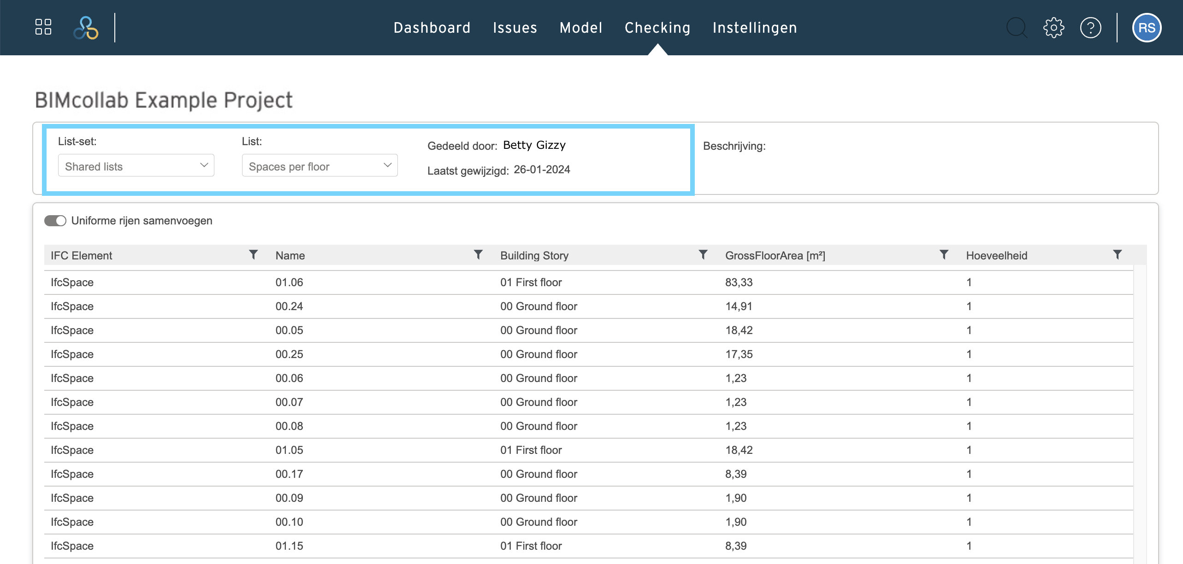Go to the Instellingen tab
Image resolution: width=1183 pixels, height=564 pixels.
pos(755,28)
